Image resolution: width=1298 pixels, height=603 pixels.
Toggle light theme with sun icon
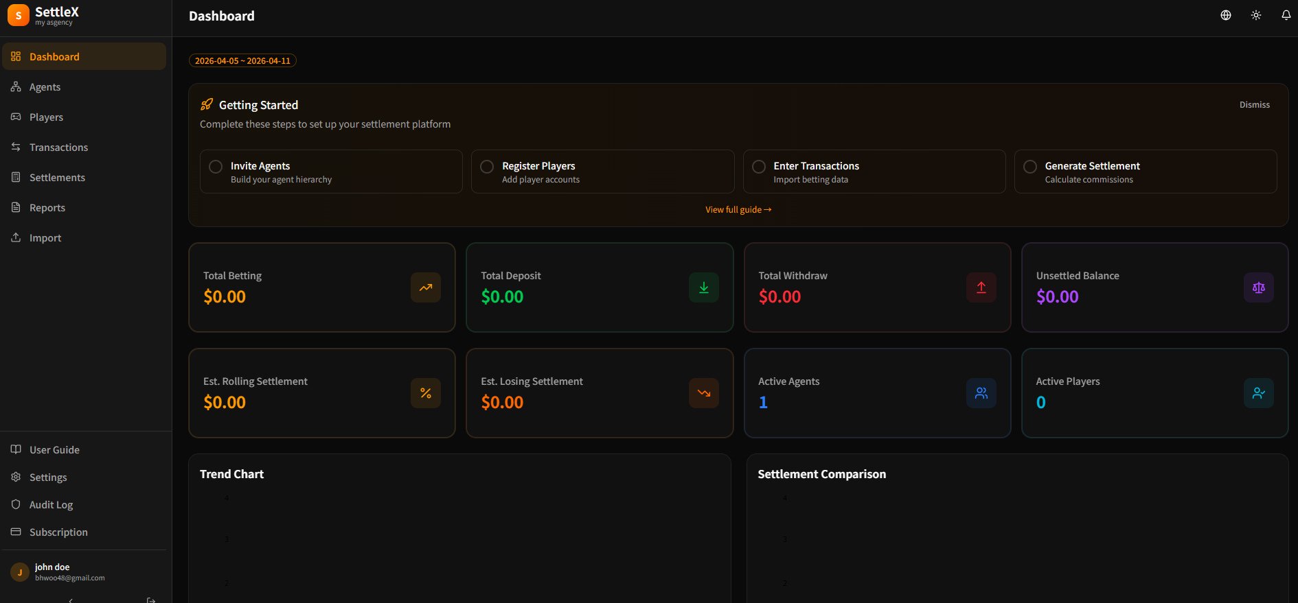pos(1255,15)
